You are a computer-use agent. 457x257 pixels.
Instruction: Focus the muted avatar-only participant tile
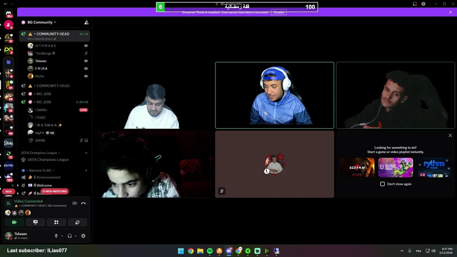pyautogui.click(x=275, y=164)
